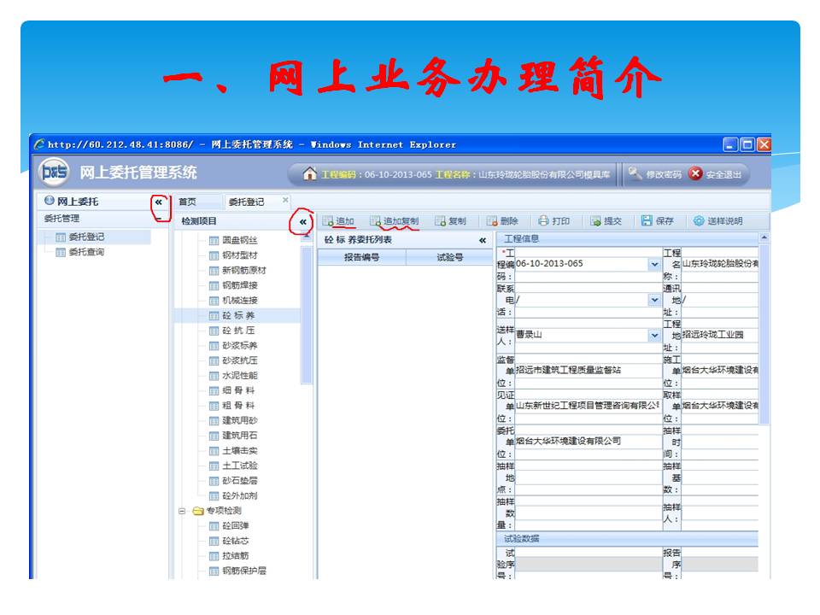Select 土工试验 test item
820x615 pixels.
point(234,466)
